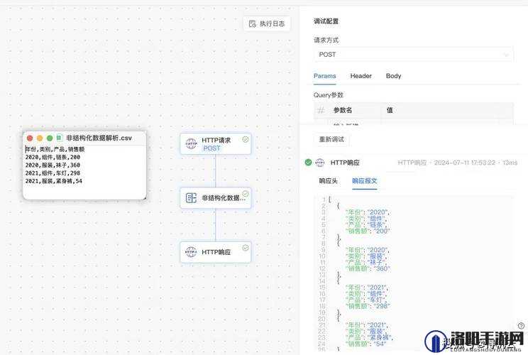The width and height of the screenshot is (528, 355).
Task: Click the 重新调试 re-debug button
Action: coord(331,139)
